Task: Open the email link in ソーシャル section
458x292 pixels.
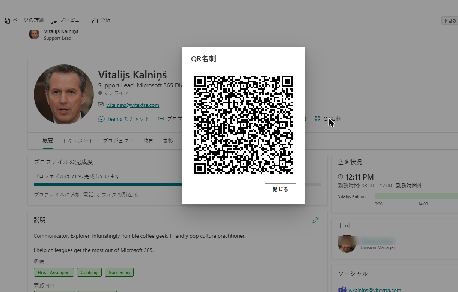Action: pyautogui.click(x=375, y=290)
